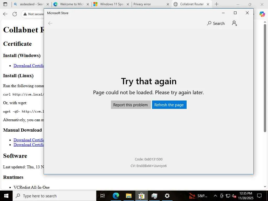
Task: Open Microsoft Edge from the taskbar
Action: click(116, 196)
